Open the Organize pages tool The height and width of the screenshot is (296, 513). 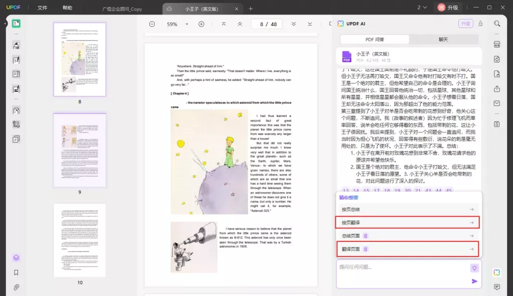point(16,110)
